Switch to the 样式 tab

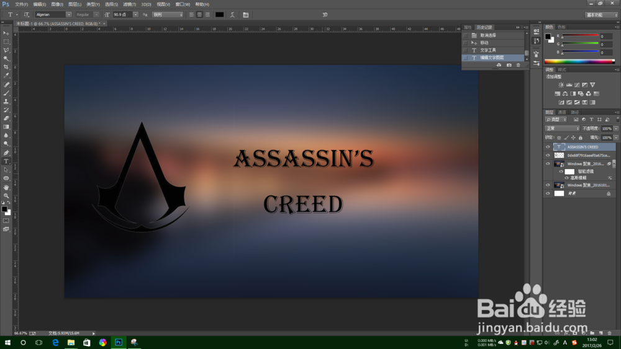click(x=562, y=69)
